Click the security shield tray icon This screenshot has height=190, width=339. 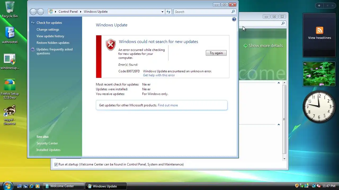[297, 186]
